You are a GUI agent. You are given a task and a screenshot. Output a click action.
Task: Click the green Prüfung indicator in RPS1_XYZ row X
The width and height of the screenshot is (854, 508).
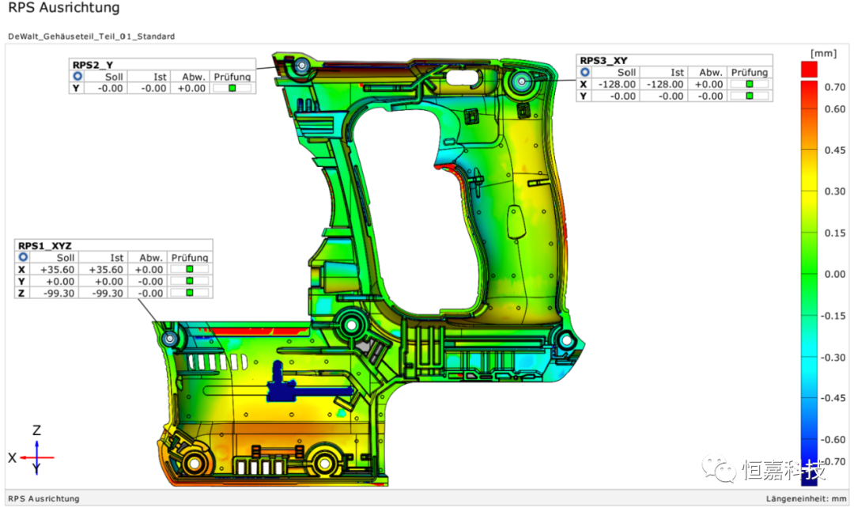190,269
